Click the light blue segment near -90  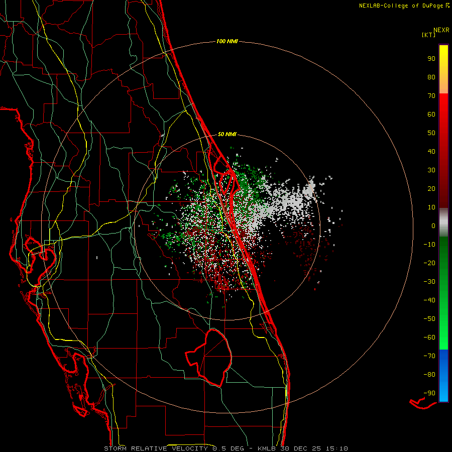[443, 392]
